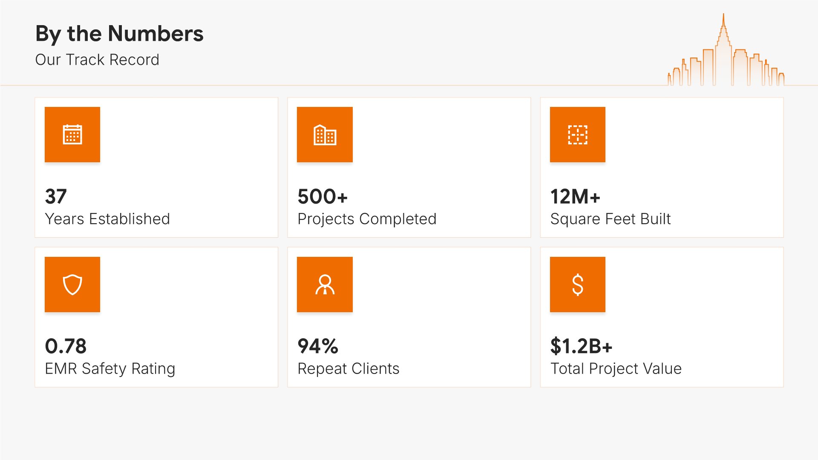Click the dashed grid icon above Square Feet
This screenshot has width=818, height=460.
(x=577, y=135)
